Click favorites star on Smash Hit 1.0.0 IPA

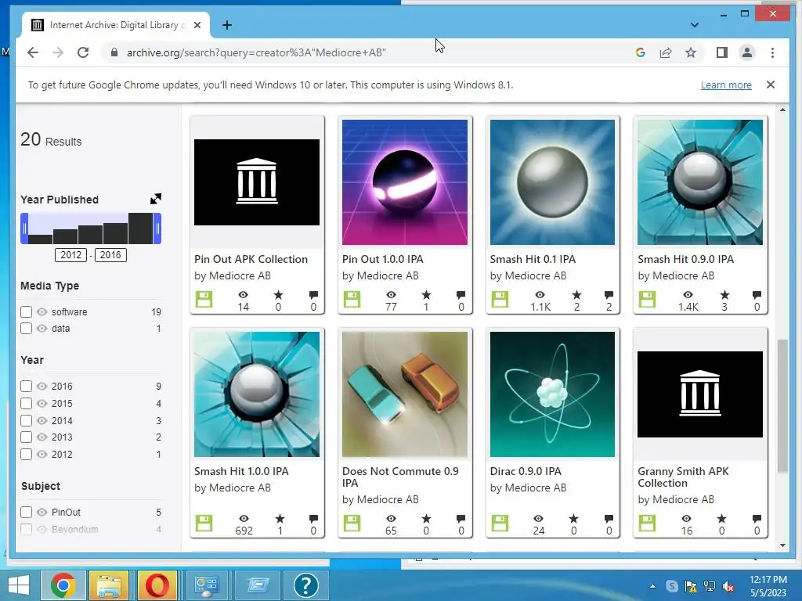280,519
